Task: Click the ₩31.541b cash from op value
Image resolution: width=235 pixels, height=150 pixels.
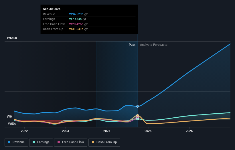Action: [76, 29]
